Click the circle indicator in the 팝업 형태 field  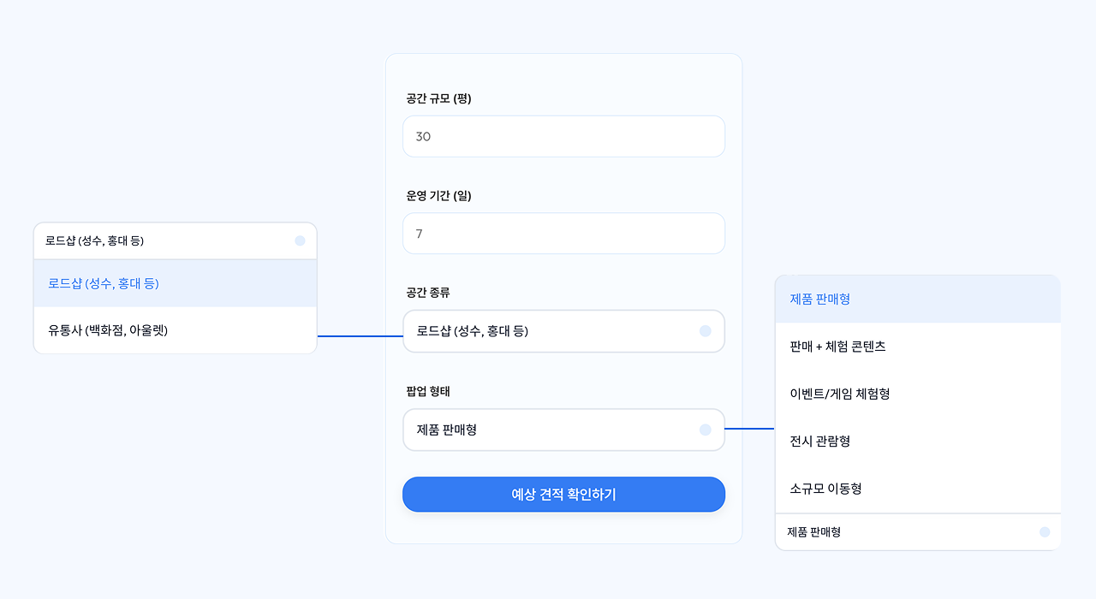click(x=705, y=430)
